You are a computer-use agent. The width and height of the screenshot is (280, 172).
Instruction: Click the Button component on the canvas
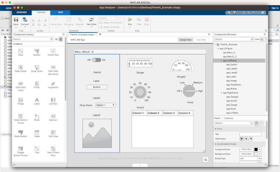(97, 87)
